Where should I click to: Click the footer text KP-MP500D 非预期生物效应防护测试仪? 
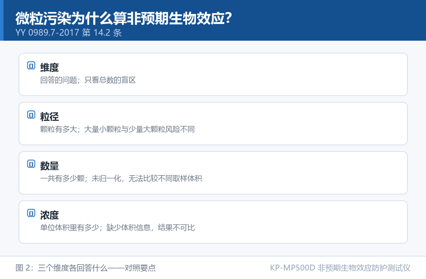(340, 268)
